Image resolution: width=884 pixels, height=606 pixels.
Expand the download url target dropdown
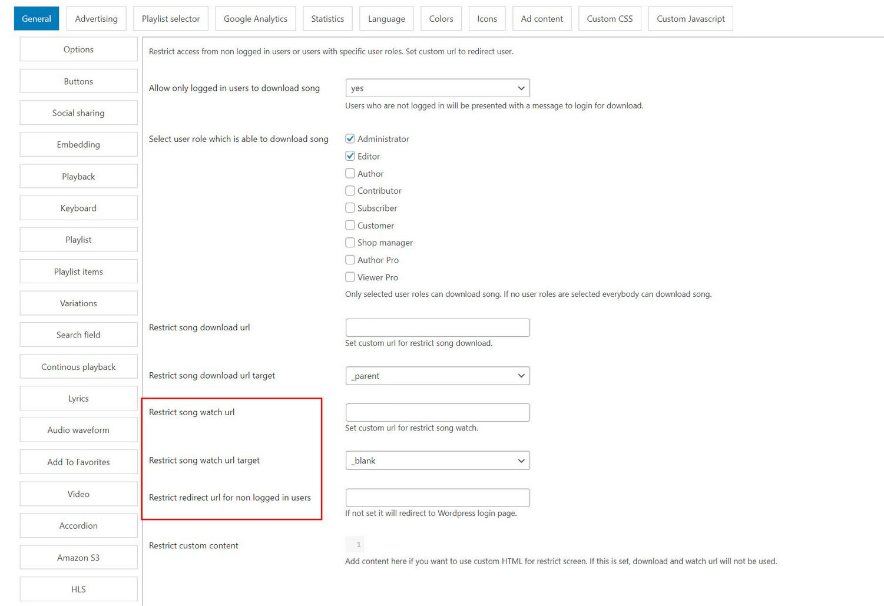click(438, 376)
